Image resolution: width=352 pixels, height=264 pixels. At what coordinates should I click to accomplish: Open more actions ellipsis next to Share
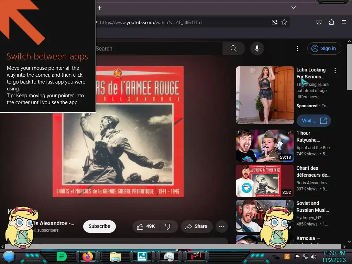[222, 226]
